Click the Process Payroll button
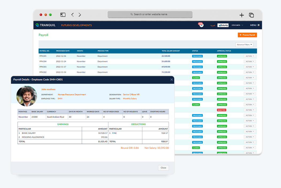 pyautogui.click(x=247, y=35)
